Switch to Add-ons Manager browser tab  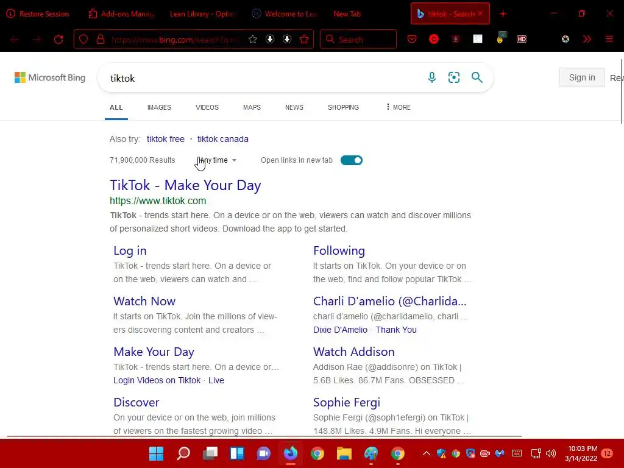[121, 14]
